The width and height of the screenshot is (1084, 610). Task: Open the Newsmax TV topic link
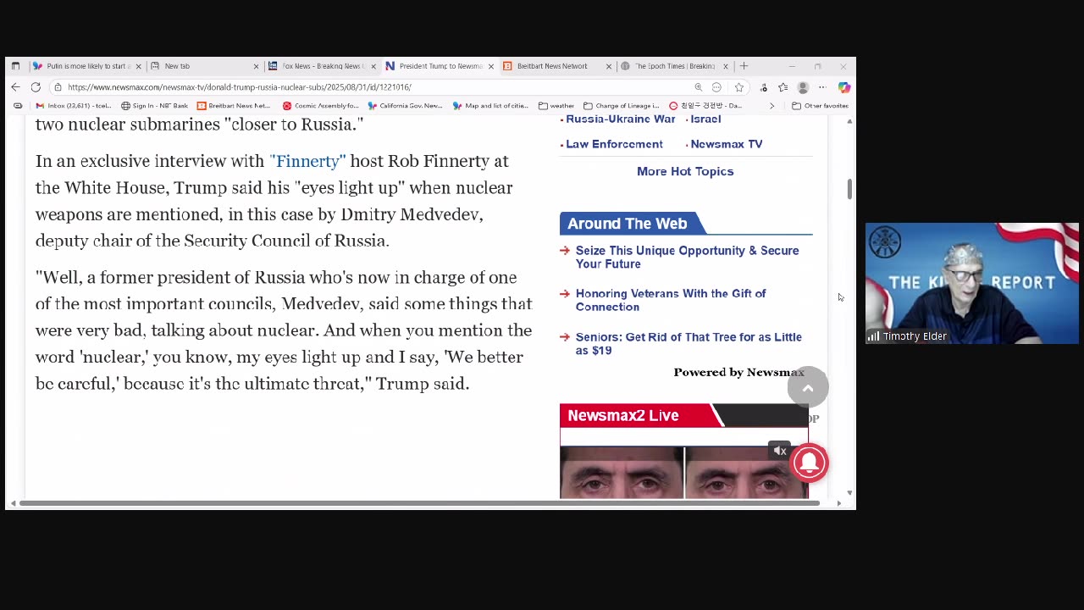tap(727, 144)
